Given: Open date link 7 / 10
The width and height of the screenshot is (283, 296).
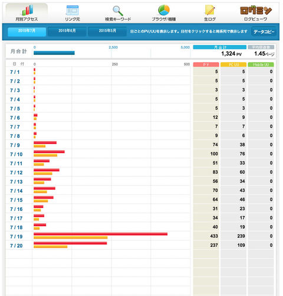Looking at the screenshot, I should [17, 154].
